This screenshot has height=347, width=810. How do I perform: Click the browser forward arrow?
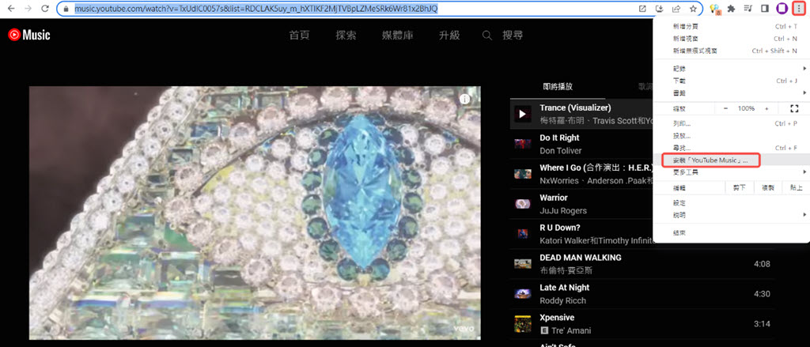pyautogui.click(x=28, y=9)
